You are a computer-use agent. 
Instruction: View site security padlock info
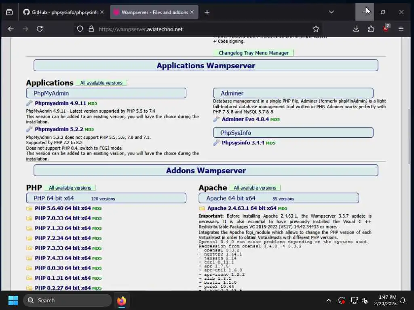click(x=91, y=29)
